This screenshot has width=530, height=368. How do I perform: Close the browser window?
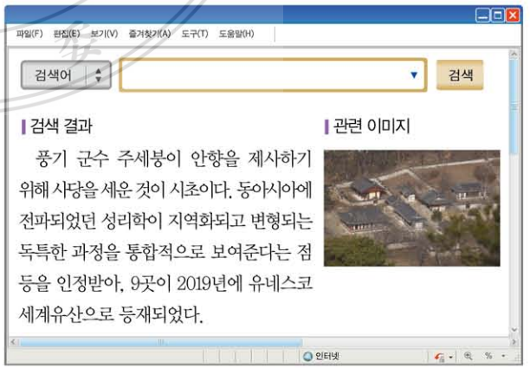pos(513,16)
